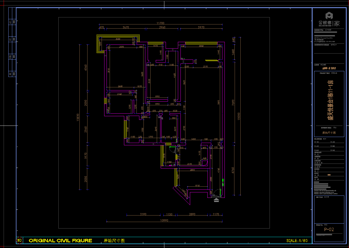This screenshot has width=349, height=248.
Task: Click the upper green panel symbol on right wall
Action: 223,180
